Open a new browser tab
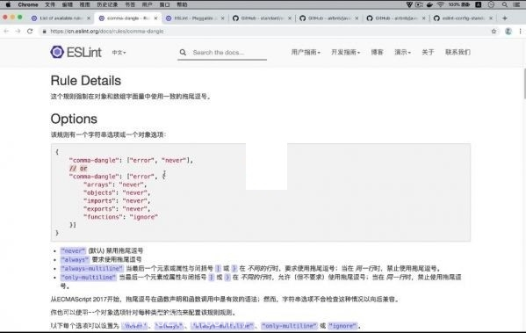 [505, 18]
